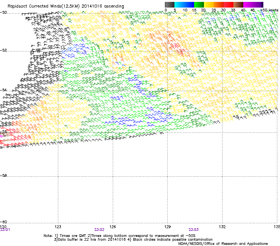Click the title 'Rapidsact Corrected Winds(12.5KM)'

44,6
